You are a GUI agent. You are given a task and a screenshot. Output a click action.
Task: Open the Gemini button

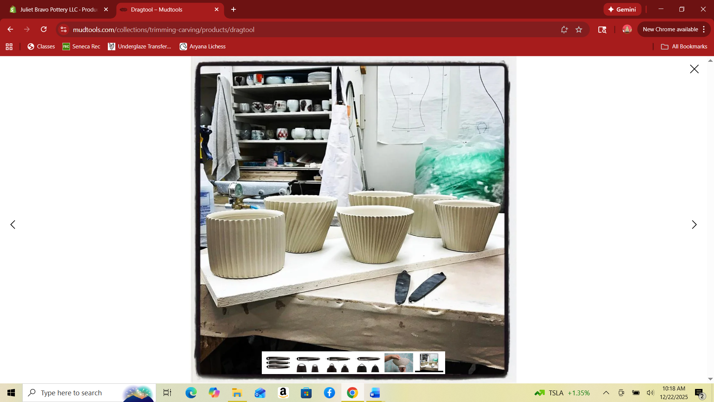[622, 9]
